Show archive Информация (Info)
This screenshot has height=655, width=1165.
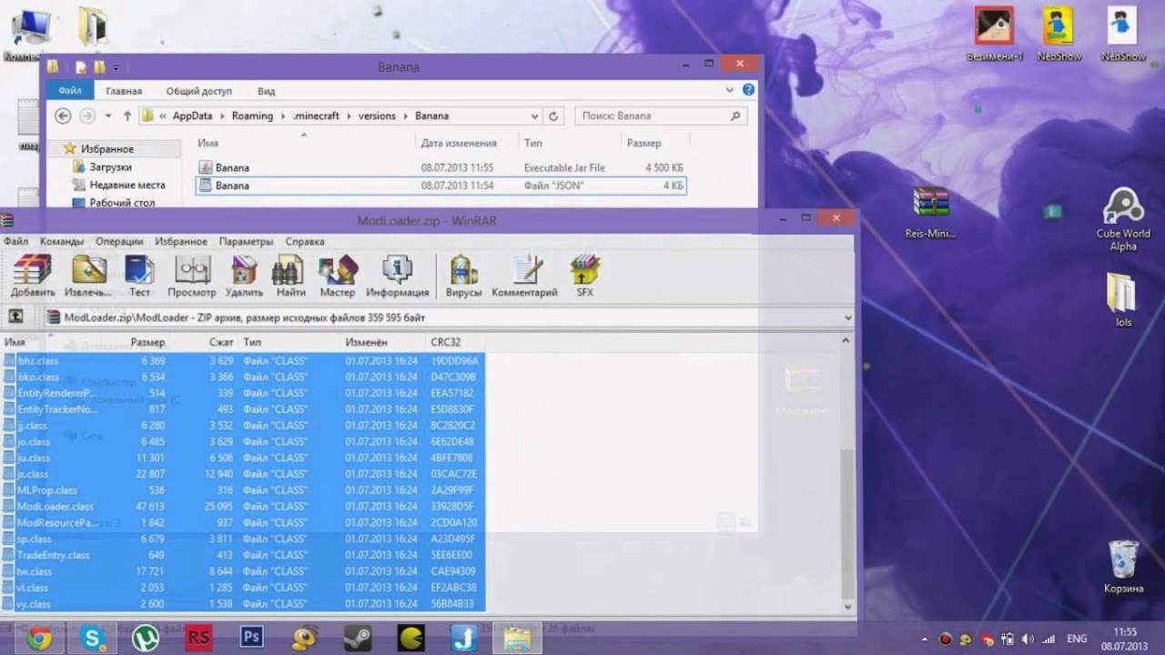398,275
